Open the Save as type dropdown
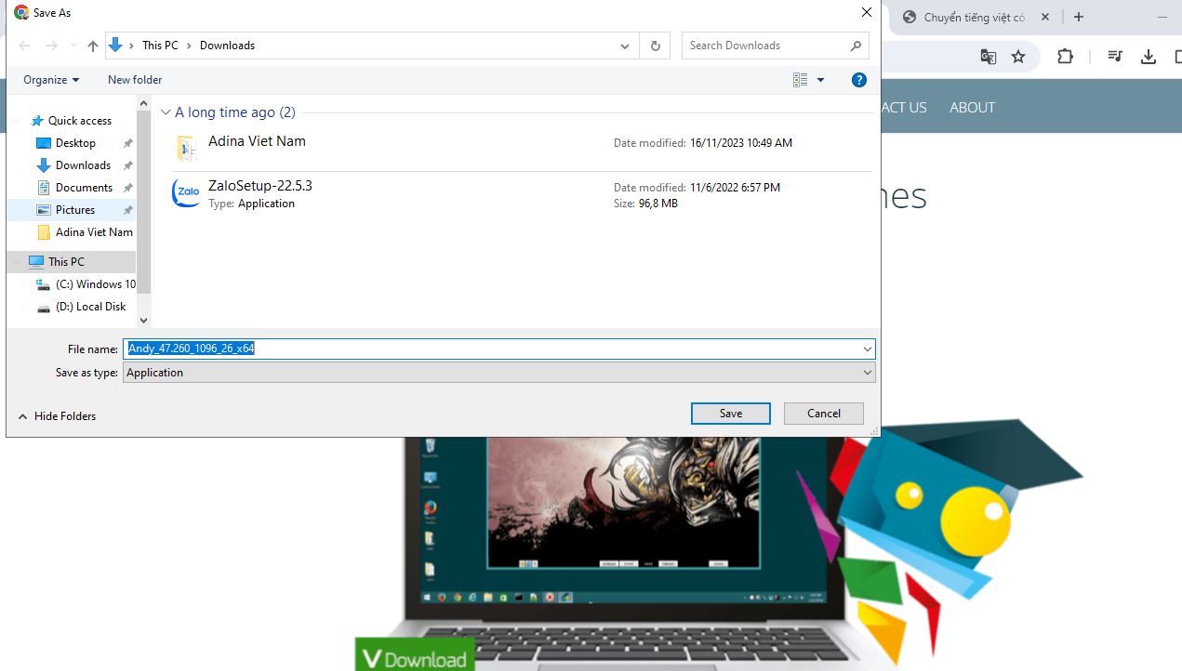The image size is (1182, 671). click(498, 373)
